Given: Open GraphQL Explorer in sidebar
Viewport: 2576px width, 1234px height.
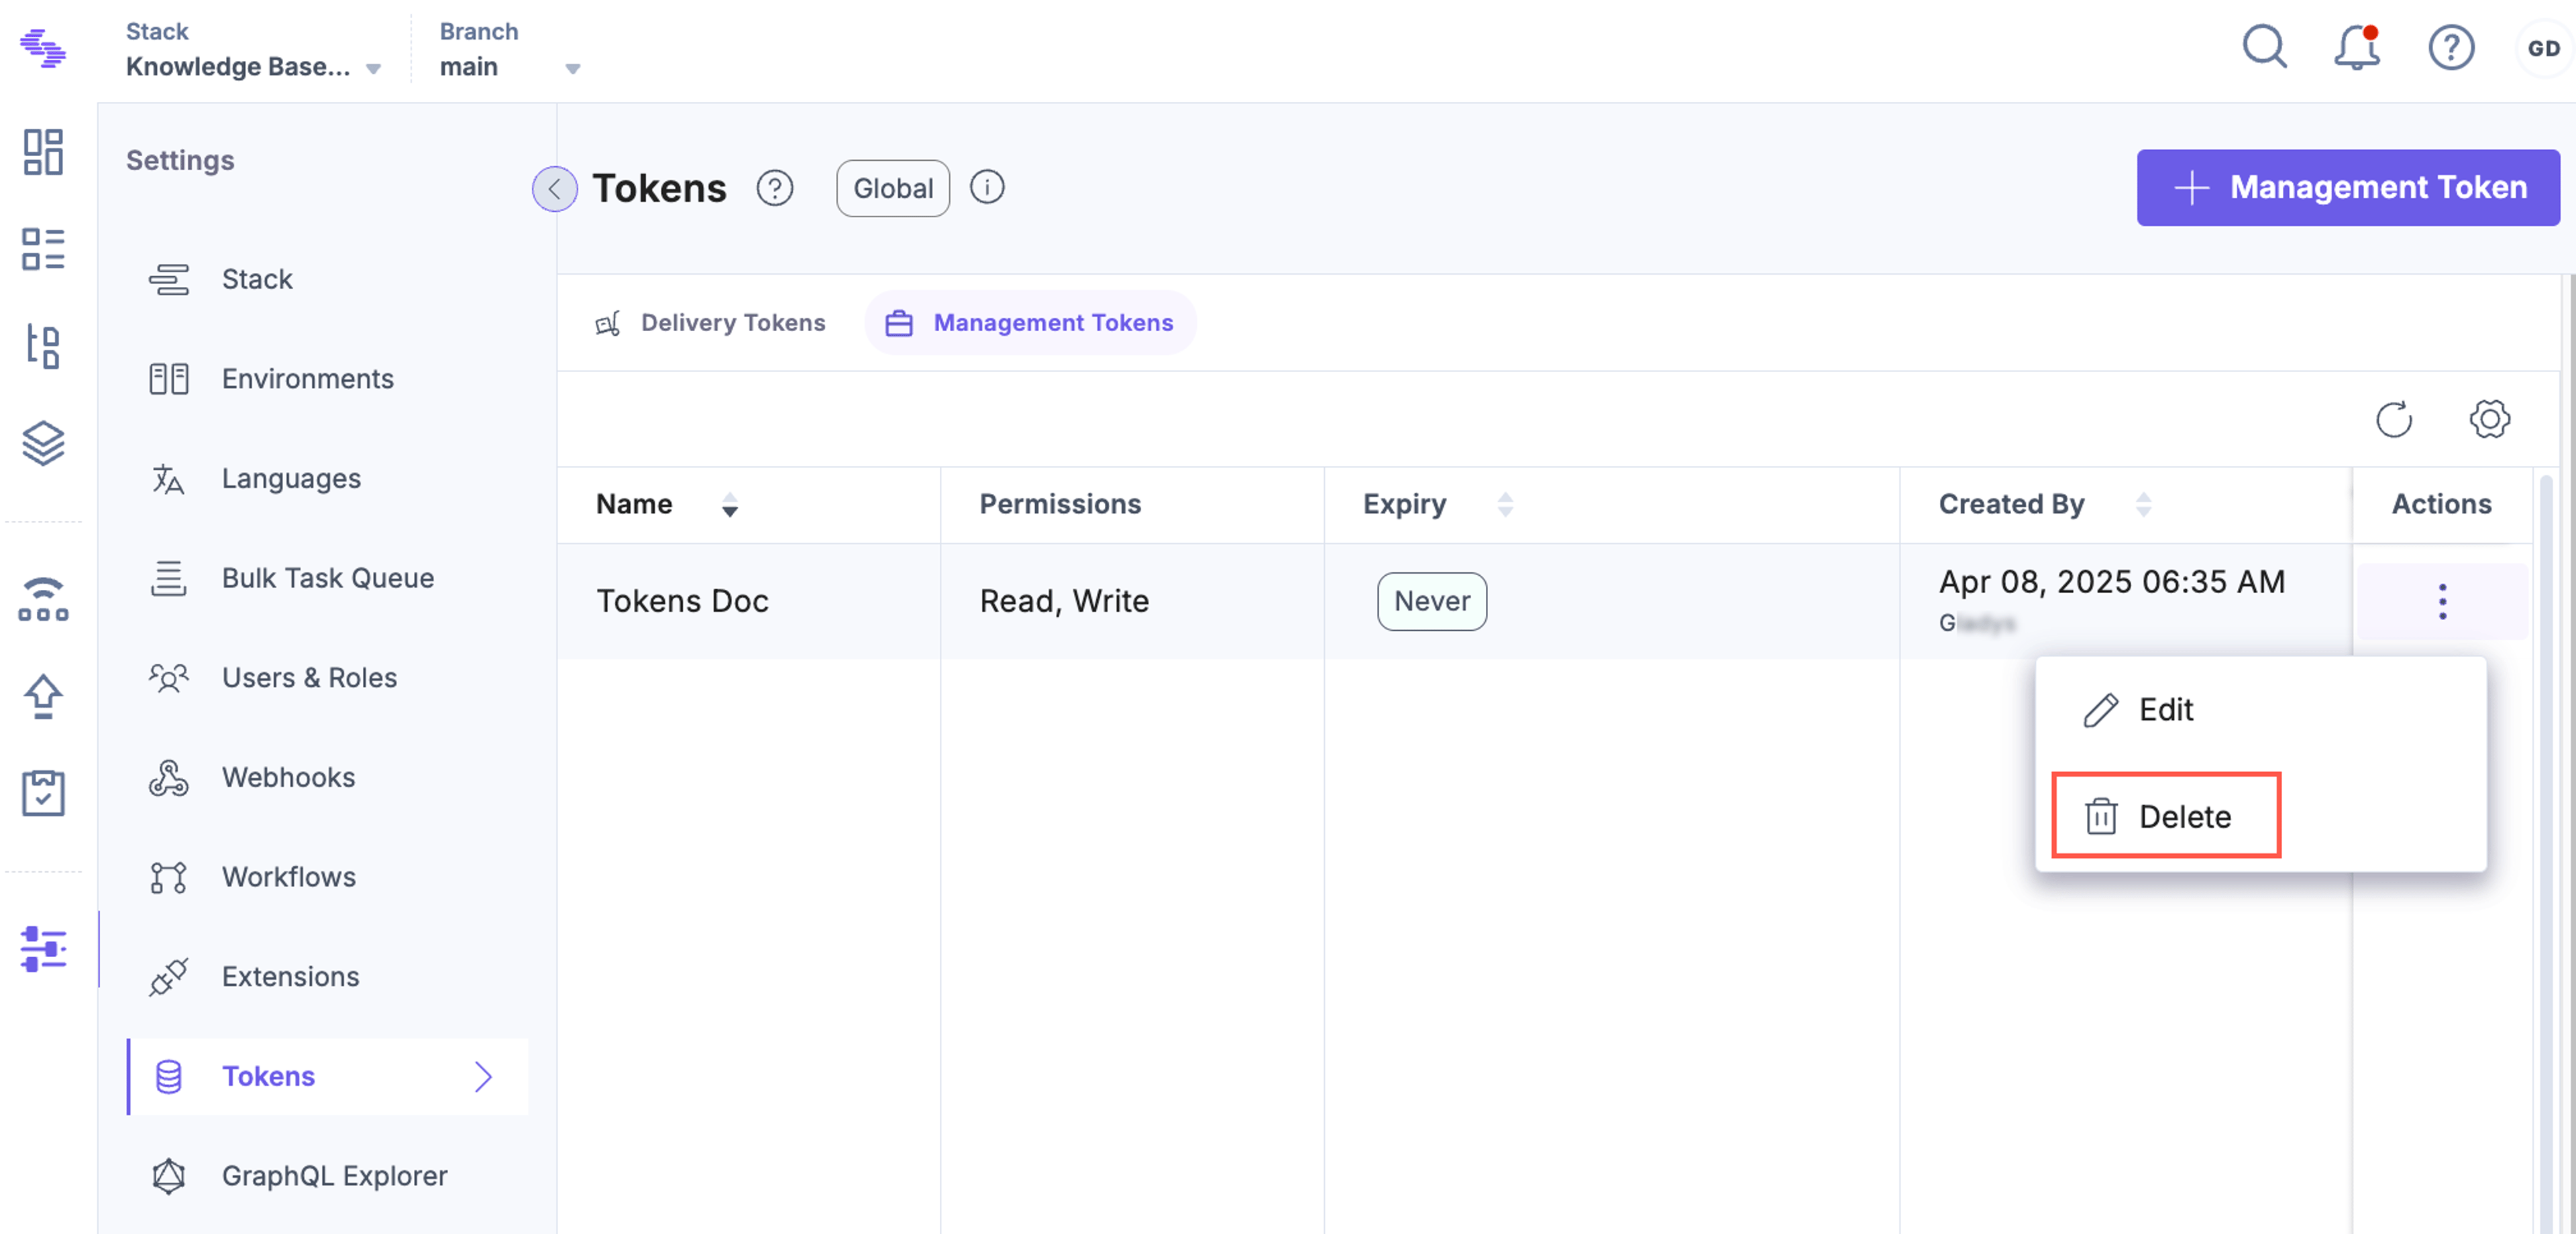Looking at the screenshot, I should point(327,1177).
